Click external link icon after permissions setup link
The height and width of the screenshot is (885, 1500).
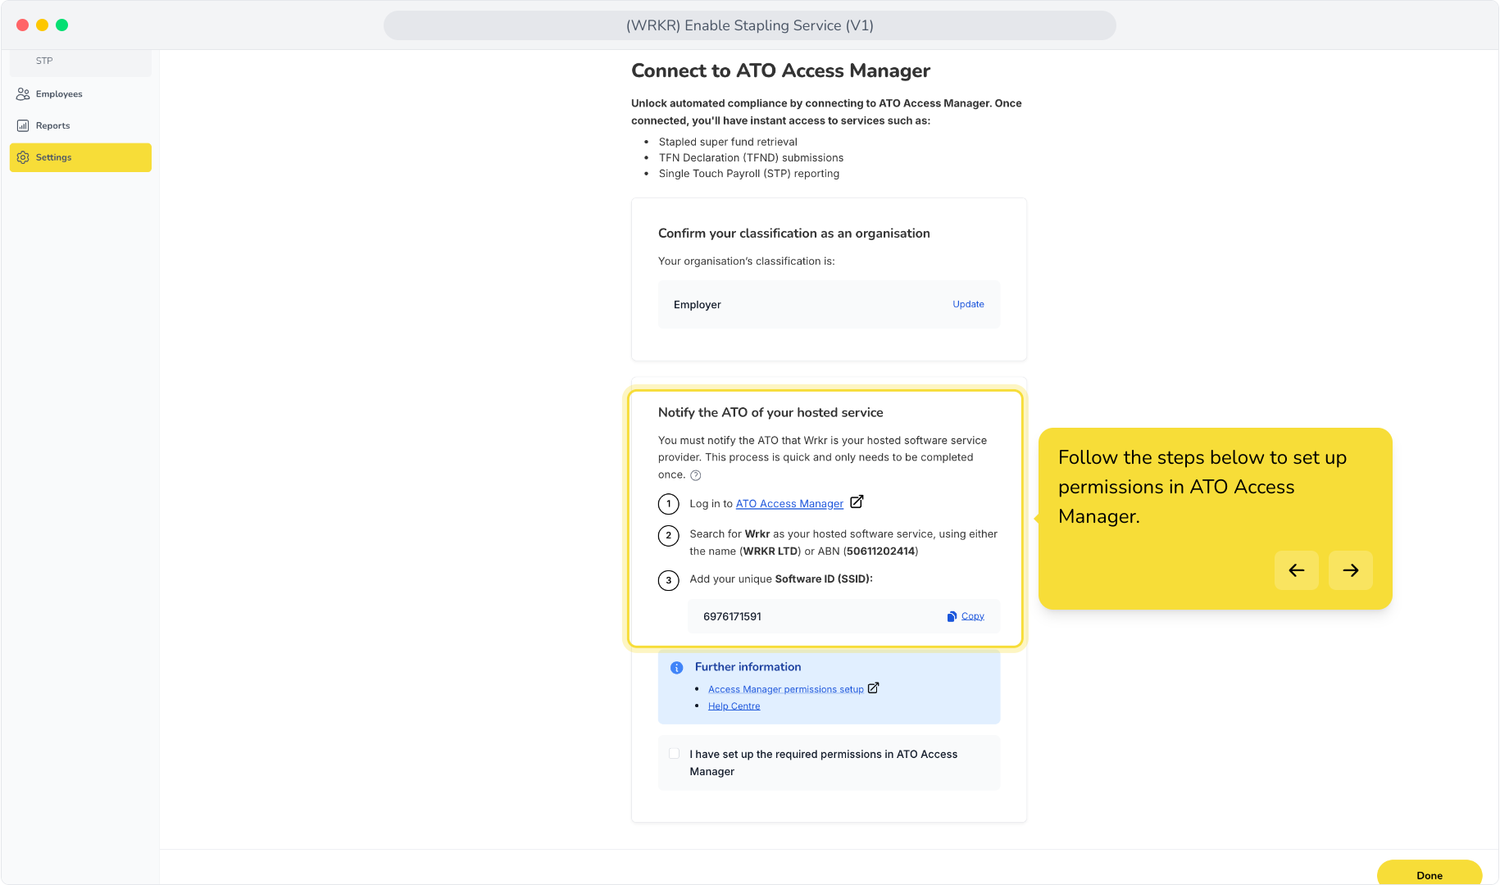coord(873,688)
